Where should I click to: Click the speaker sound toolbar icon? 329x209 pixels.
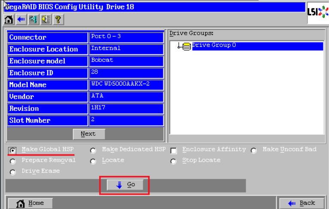click(46, 19)
